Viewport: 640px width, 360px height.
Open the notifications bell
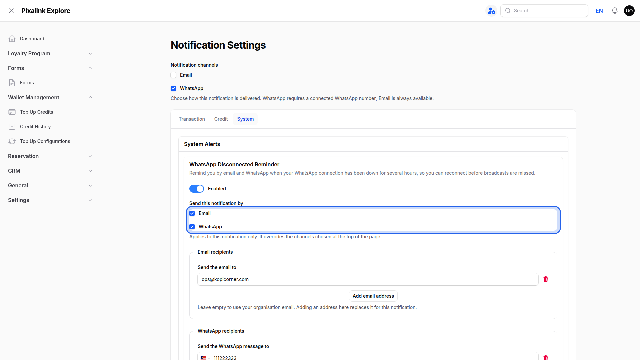coord(615,11)
